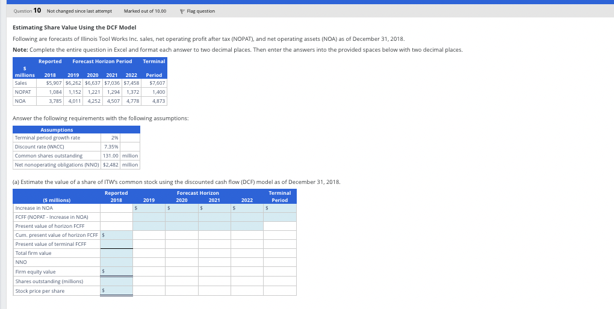Click Present value of horizon FCFF 2022 field
The width and height of the screenshot is (614, 309).
point(247,226)
